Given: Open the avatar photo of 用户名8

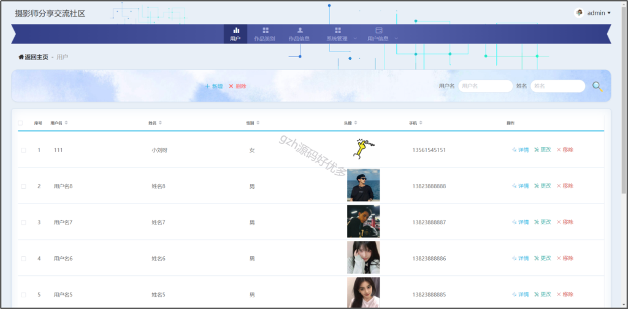Looking at the screenshot, I should (x=363, y=185).
